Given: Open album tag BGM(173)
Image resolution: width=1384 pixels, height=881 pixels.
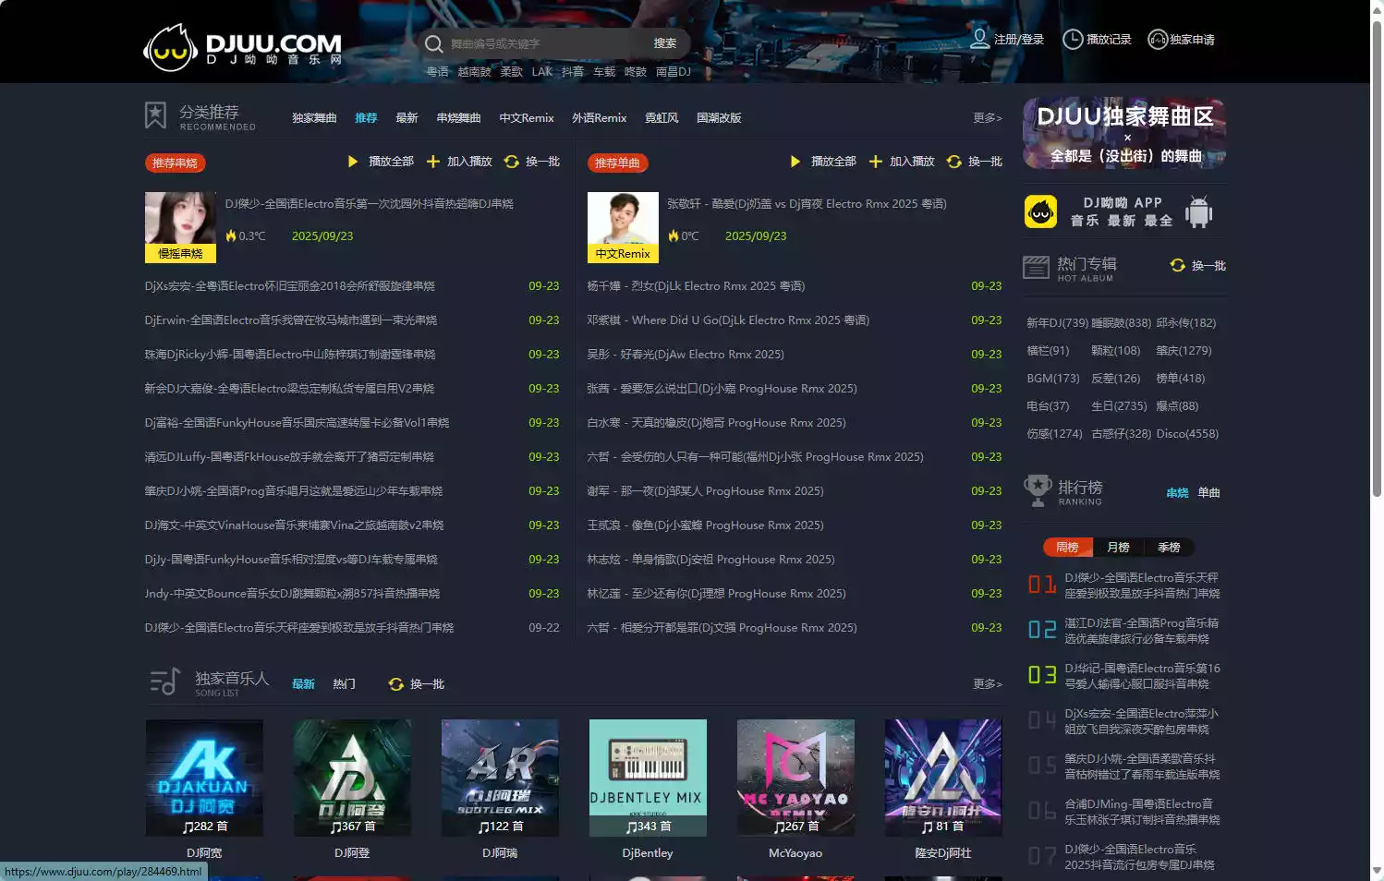Looking at the screenshot, I should (x=1053, y=379).
